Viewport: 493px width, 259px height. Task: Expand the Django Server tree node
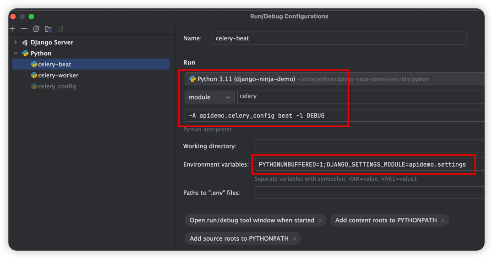click(16, 42)
